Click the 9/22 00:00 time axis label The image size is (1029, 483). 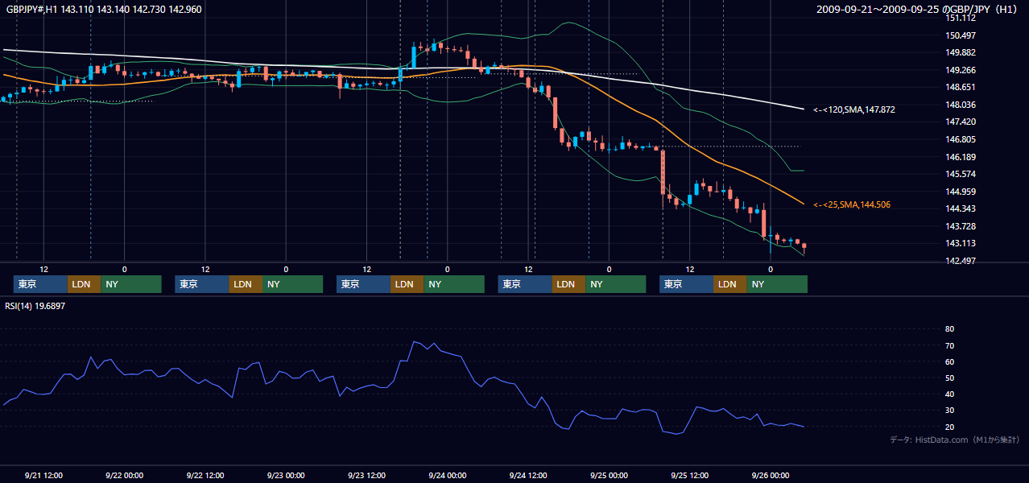[124, 475]
